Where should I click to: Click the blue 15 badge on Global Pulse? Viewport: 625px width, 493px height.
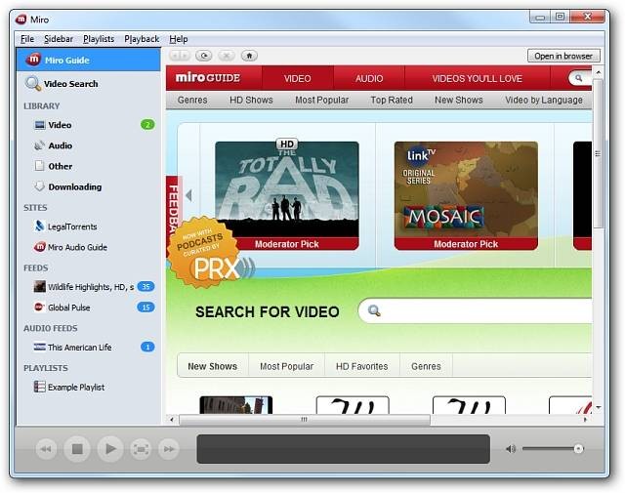pyautogui.click(x=146, y=308)
